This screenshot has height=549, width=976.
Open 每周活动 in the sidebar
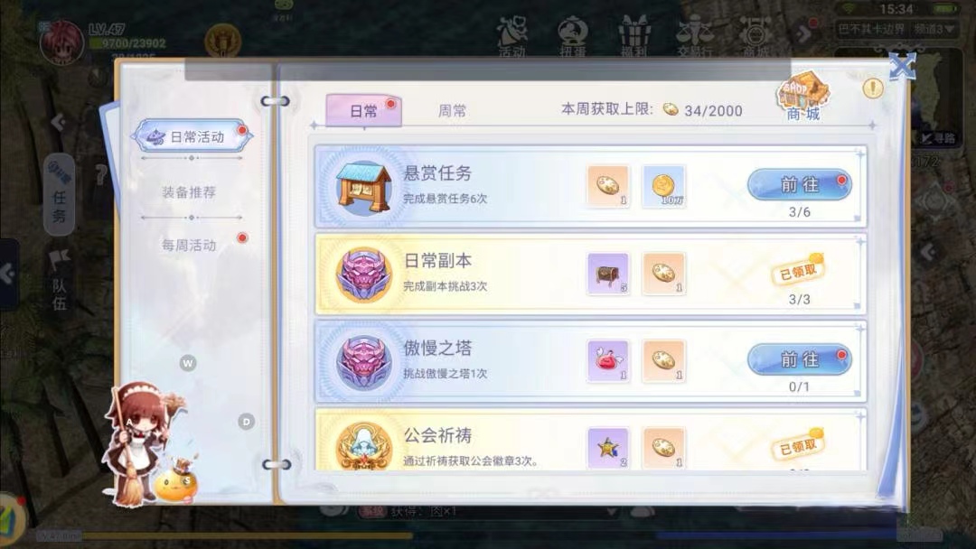189,246
